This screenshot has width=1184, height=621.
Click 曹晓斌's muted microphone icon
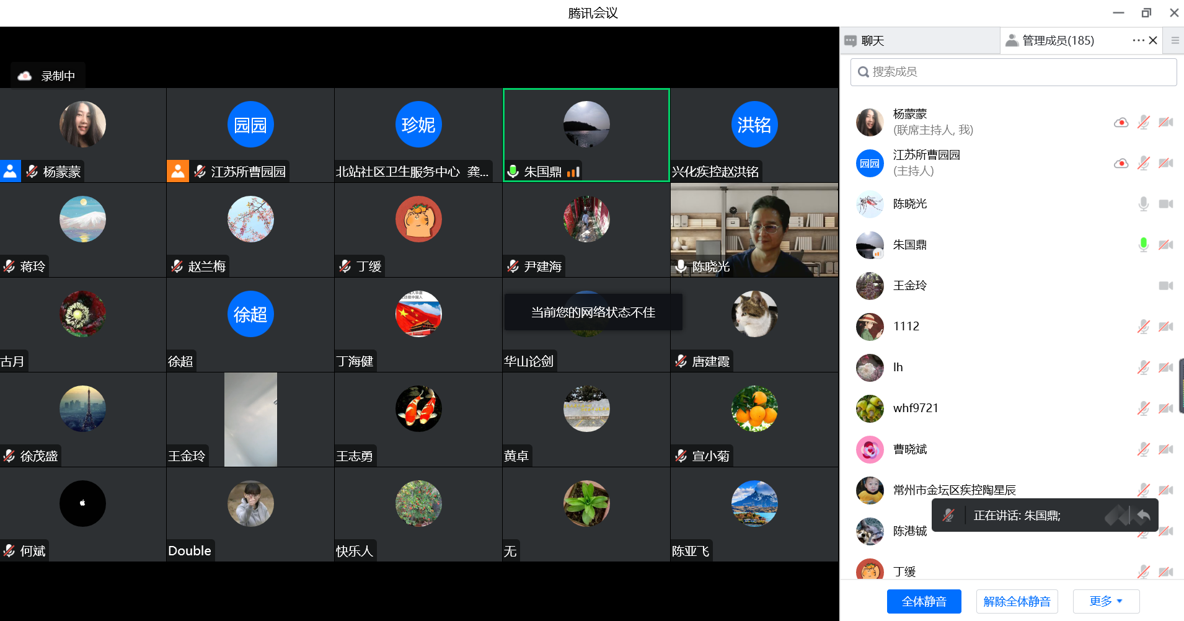tap(1144, 449)
